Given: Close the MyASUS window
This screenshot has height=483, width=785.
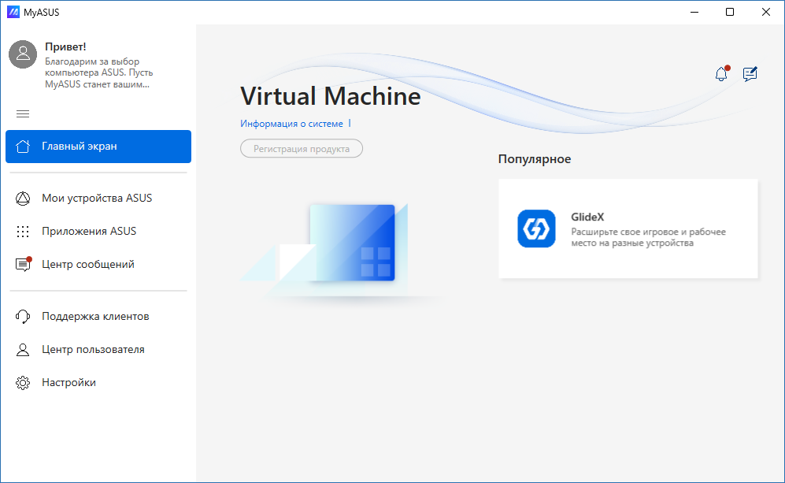Looking at the screenshot, I should coord(766,12).
